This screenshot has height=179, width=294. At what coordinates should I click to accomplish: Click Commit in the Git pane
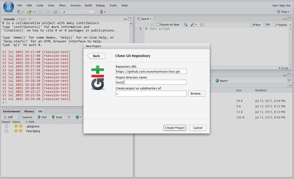25,117
